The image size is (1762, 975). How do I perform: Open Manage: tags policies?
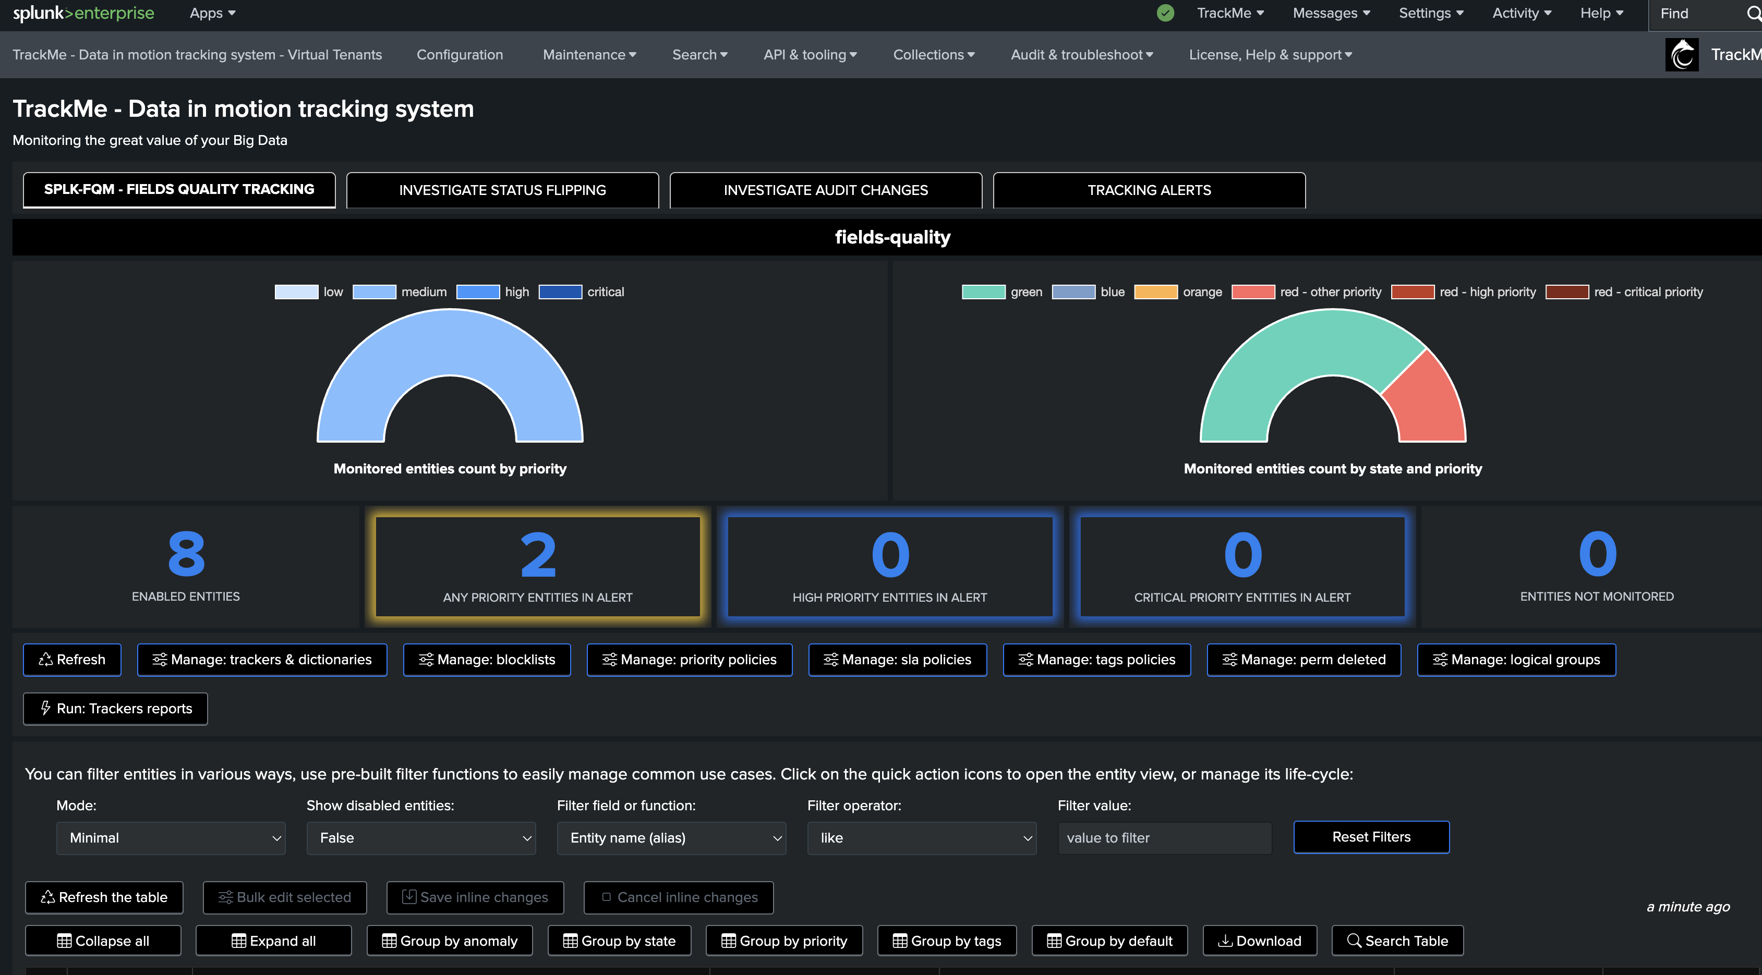point(1097,660)
